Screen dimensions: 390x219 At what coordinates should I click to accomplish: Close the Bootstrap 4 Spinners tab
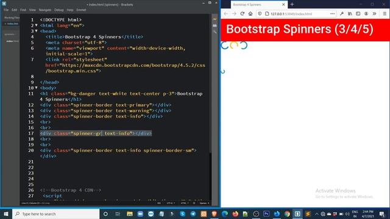pos(283,4)
